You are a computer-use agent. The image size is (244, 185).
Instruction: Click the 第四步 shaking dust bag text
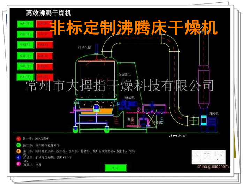coord(47,159)
